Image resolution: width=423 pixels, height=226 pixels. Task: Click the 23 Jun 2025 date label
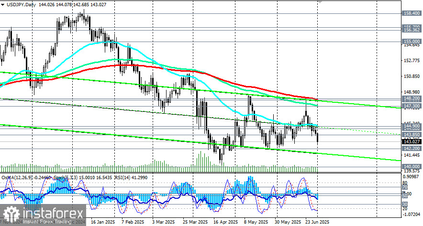coord(317,222)
